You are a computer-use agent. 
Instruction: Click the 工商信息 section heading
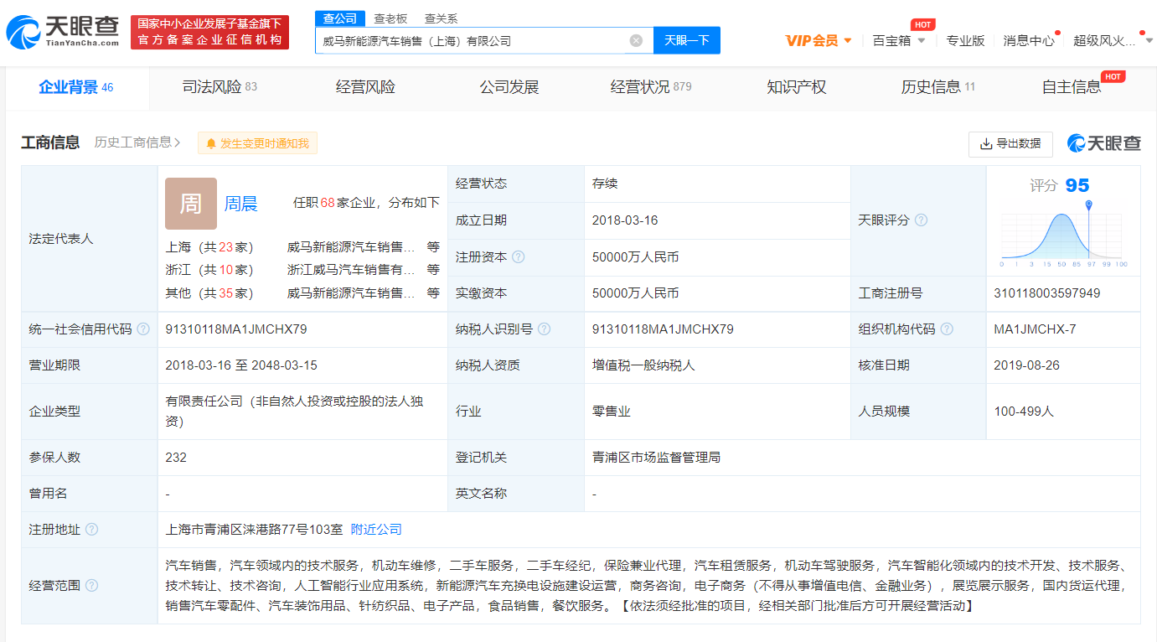(50, 142)
